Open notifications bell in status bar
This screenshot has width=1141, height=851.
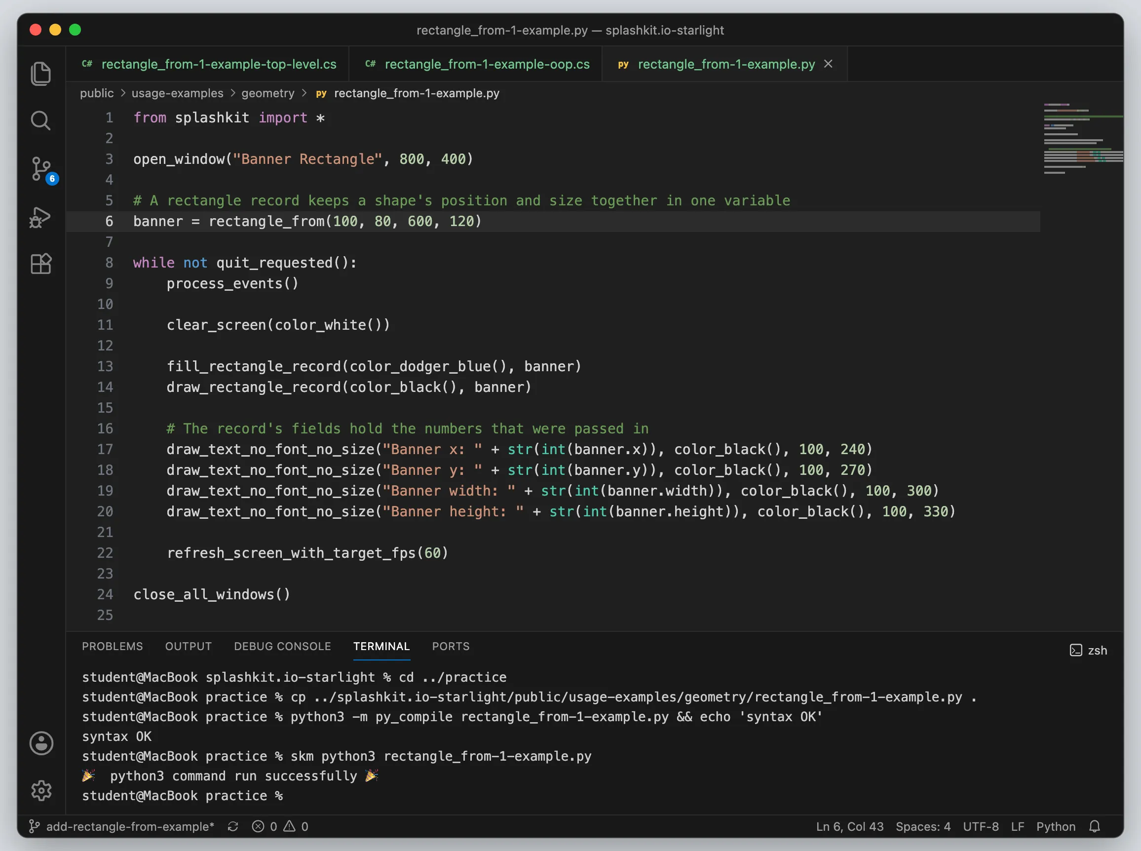(1095, 826)
